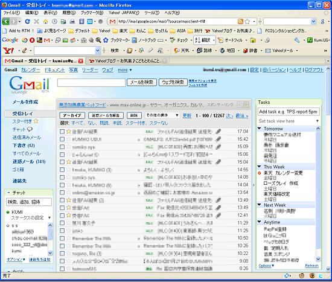Select checkbox for the 15:42 email
332x282 pixels.
pos(62,139)
